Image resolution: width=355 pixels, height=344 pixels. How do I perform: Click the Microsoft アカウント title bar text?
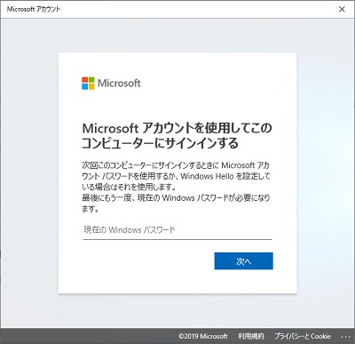coord(34,9)
